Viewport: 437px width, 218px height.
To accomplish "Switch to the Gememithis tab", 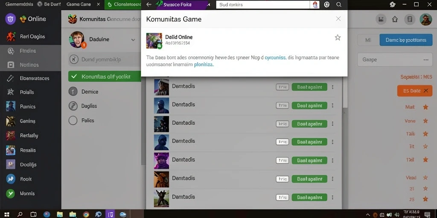I will (19, 4).
